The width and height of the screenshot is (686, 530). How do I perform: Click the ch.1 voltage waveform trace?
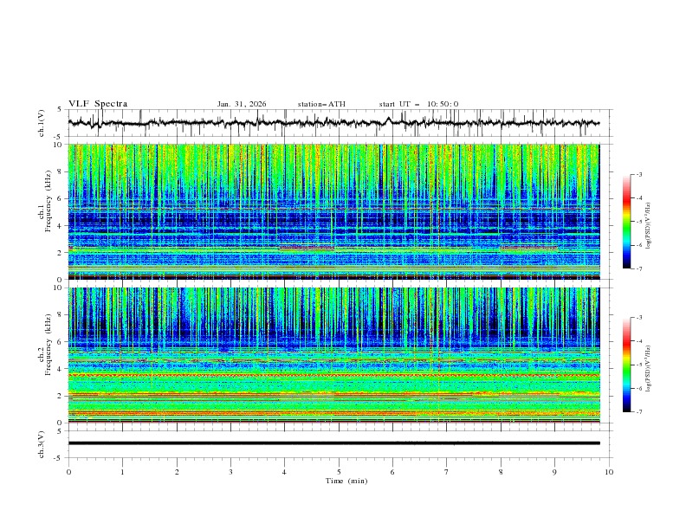click(333, 123)
